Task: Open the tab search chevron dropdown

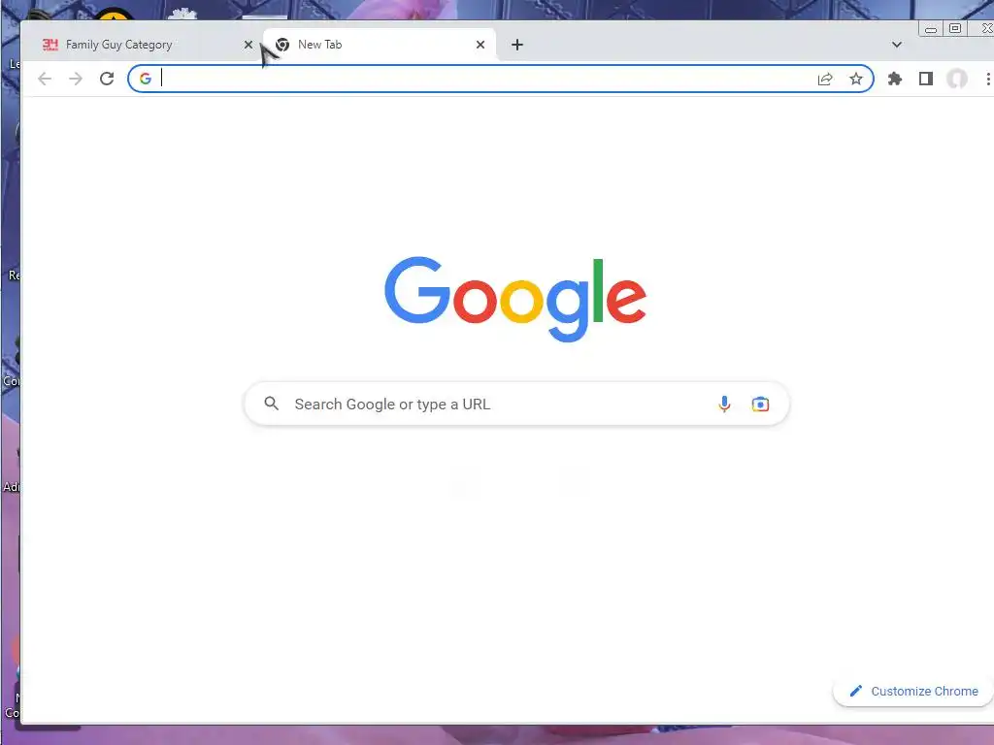Action: (x=896, y=45)
